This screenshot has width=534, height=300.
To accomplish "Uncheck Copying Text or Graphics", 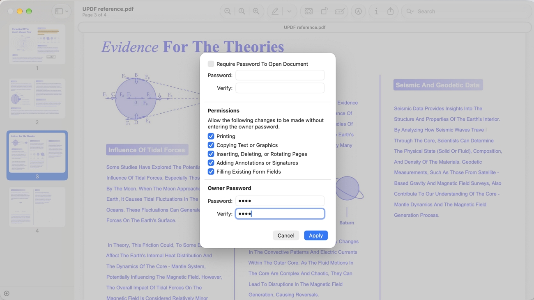I will click(211, 145).
